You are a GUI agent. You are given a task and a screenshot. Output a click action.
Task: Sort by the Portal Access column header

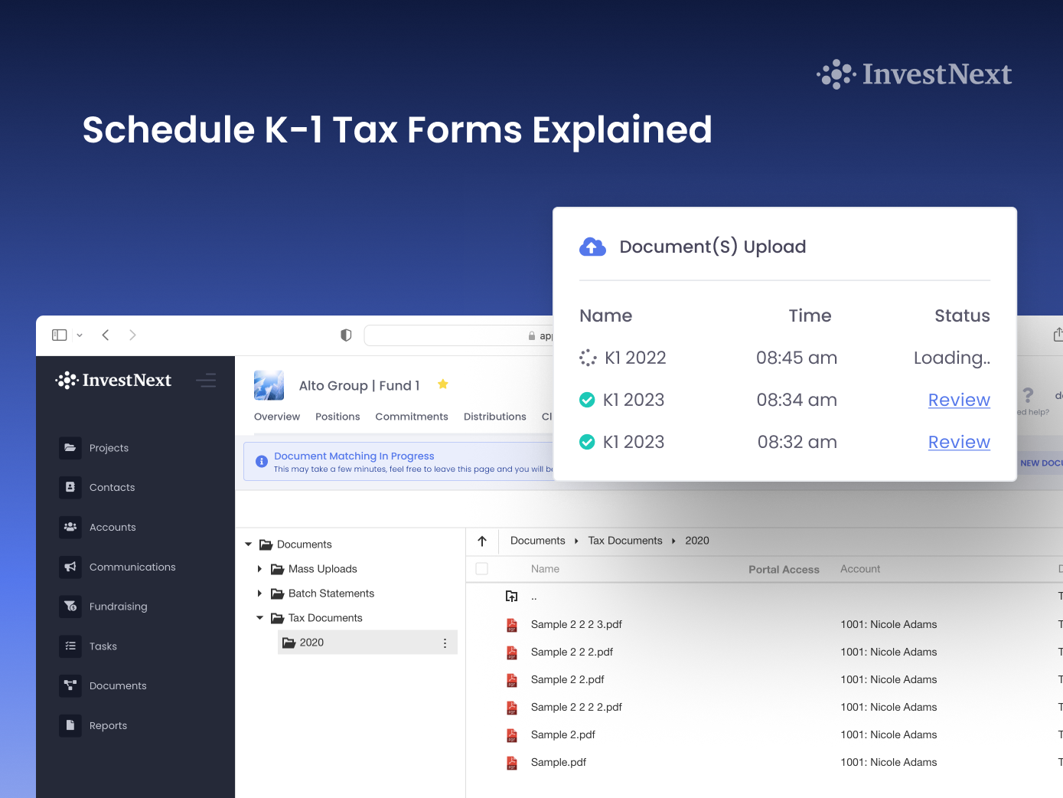coord(784,570)
